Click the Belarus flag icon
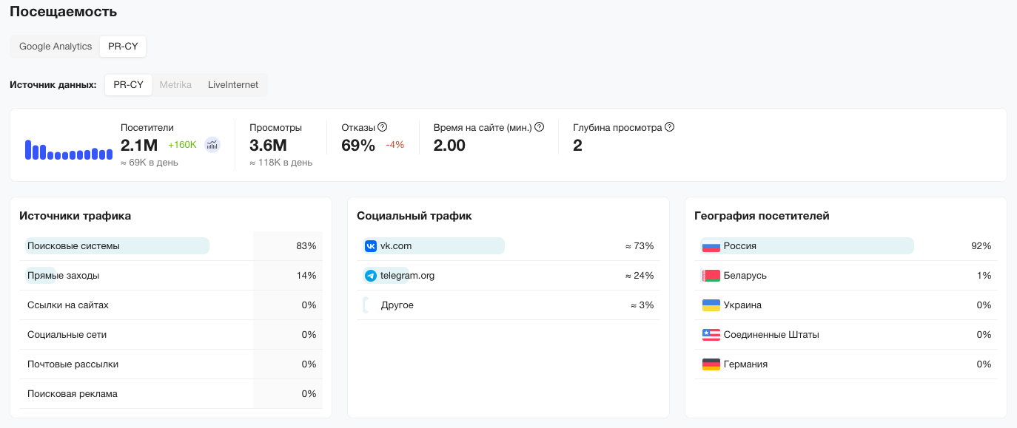Viewport: 1017px width, 428px height. coord(711,276)
